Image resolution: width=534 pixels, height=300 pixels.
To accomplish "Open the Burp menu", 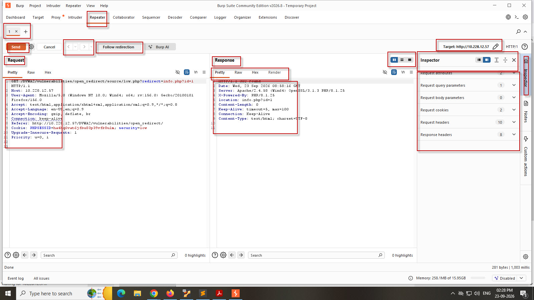I will 20,6.
